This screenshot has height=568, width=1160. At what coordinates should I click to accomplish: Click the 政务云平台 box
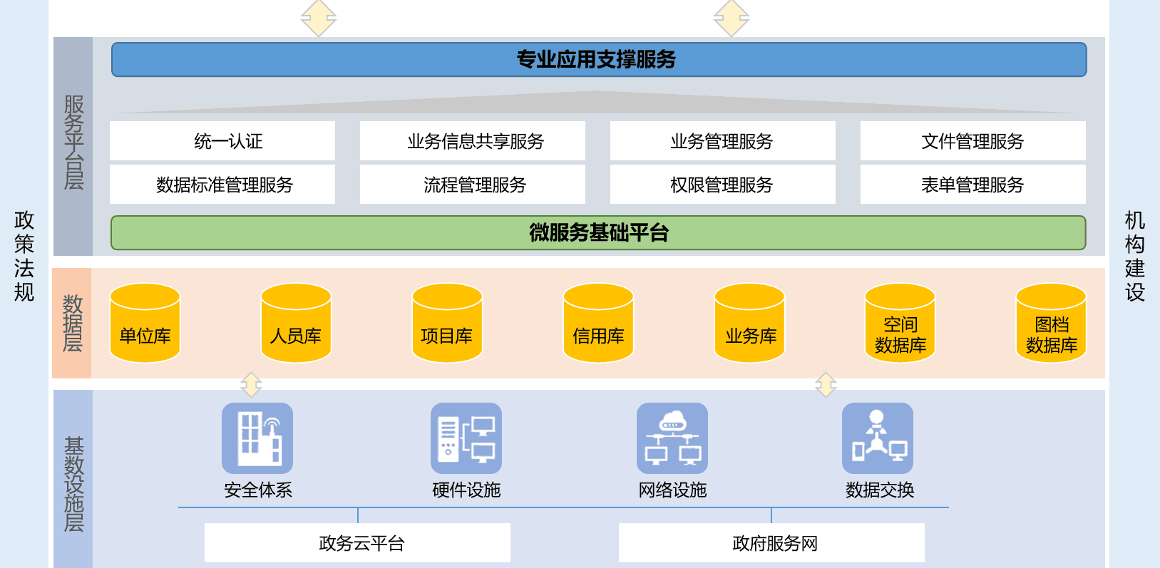[357, 543]
